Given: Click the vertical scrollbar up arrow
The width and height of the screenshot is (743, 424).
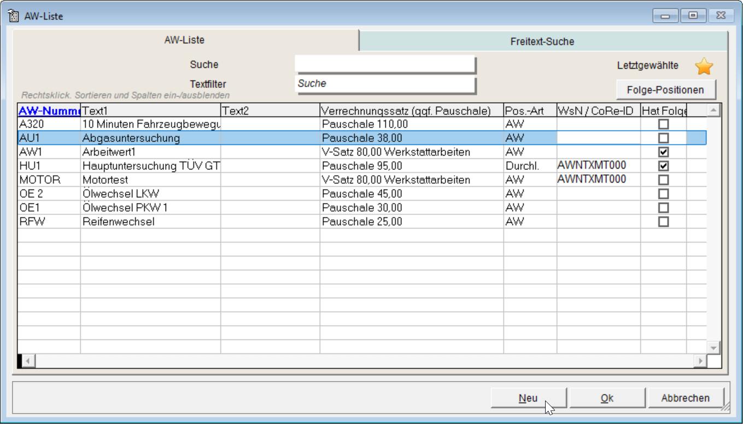Looking at the screenshot, I should pos(713,111).
